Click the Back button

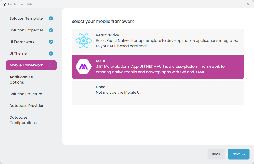216,154
